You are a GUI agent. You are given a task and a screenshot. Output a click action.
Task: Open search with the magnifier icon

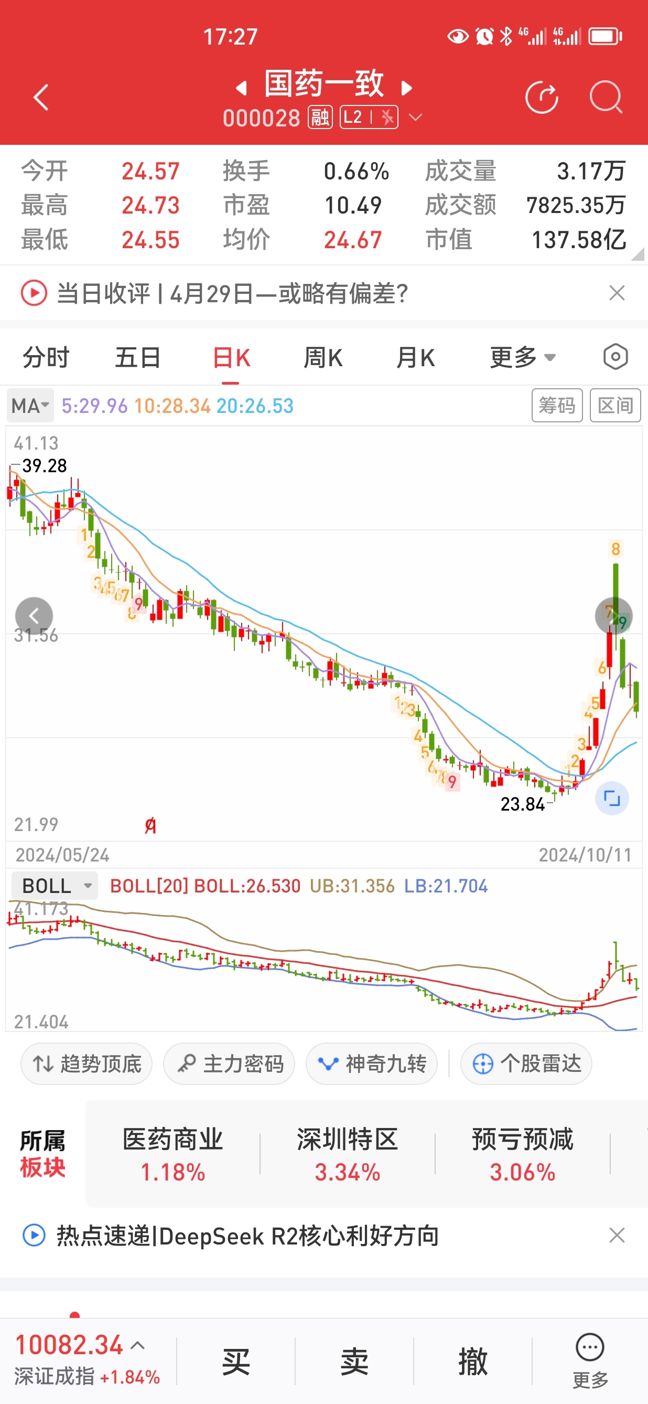(x=606, y=98)
